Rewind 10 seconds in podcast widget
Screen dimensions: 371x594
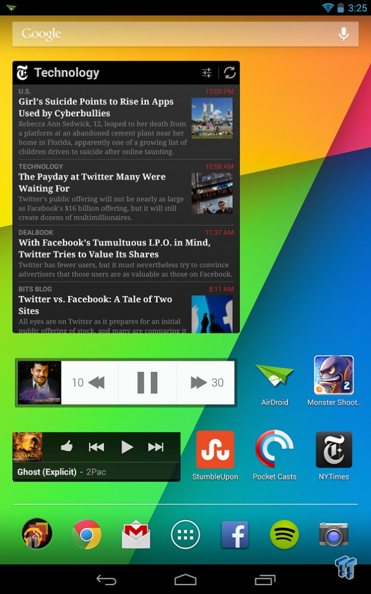click(90, 383)
